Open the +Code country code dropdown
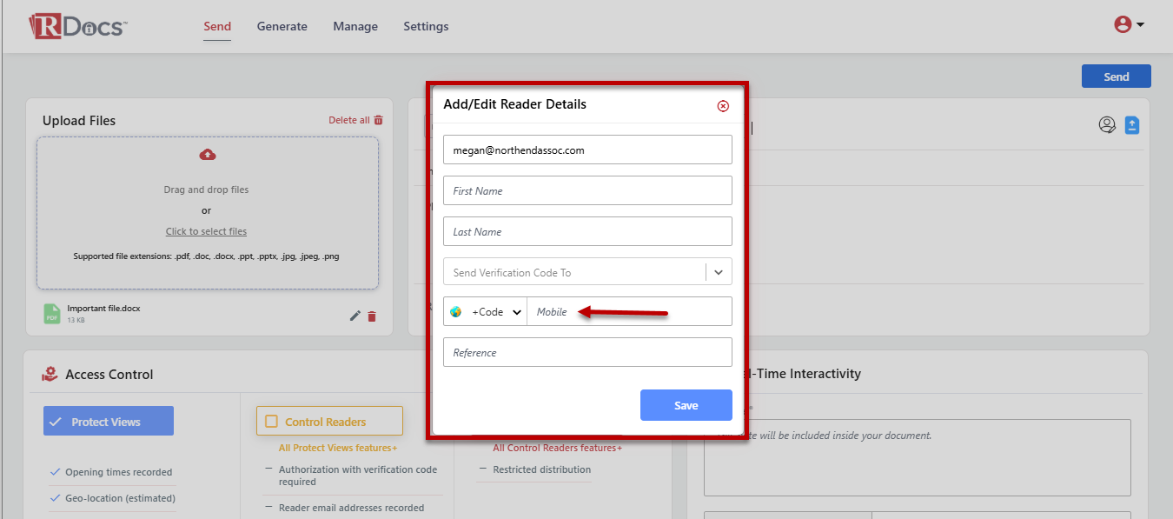 coord(497,312)
